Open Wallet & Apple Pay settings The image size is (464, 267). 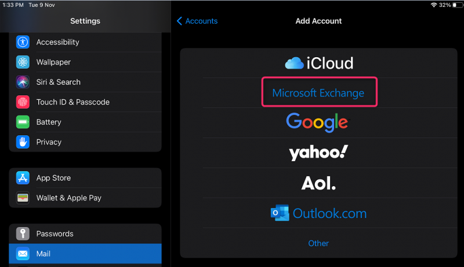(85, 198)
